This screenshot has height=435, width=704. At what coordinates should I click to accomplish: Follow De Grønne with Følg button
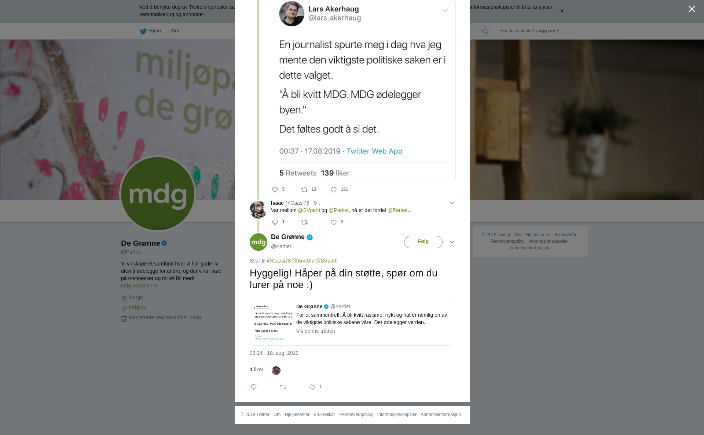[423, 242]
